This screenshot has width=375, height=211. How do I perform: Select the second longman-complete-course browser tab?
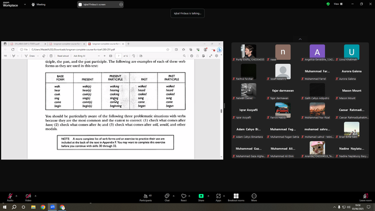point(67,44)
